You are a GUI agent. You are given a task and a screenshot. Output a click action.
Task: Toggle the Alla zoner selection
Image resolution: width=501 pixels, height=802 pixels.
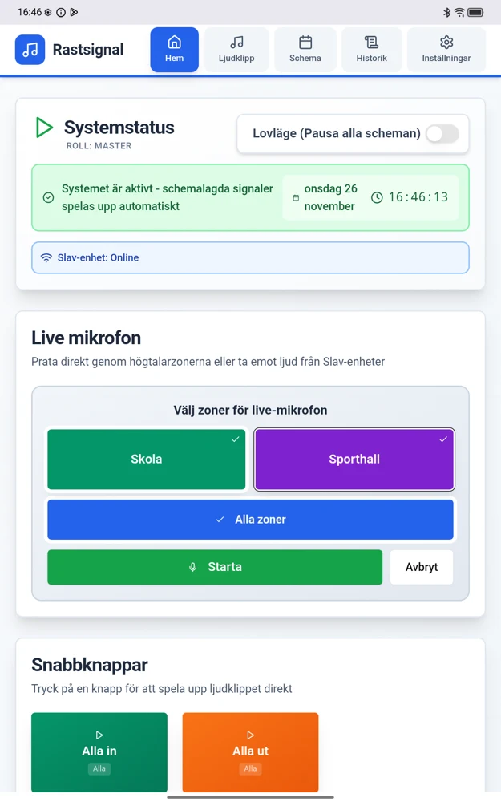click(x=250, y=520)
